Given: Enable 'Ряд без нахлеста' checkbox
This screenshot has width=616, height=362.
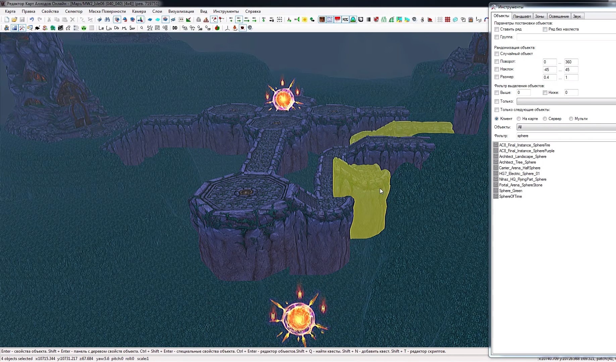Looking at the screenshot, I should pos(545,29).
